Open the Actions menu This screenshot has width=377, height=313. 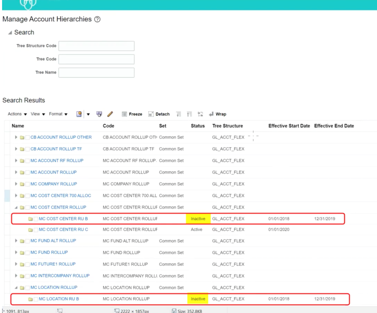click(x=15, y=114)
